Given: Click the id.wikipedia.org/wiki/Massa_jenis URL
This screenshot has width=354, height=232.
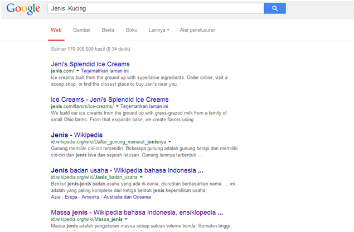Looking at the screenshot, I should pyautogui.click(x=87, y=219).
